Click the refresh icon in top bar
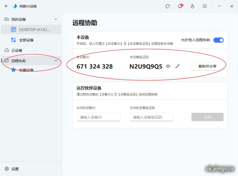 [x=168, y=6]
